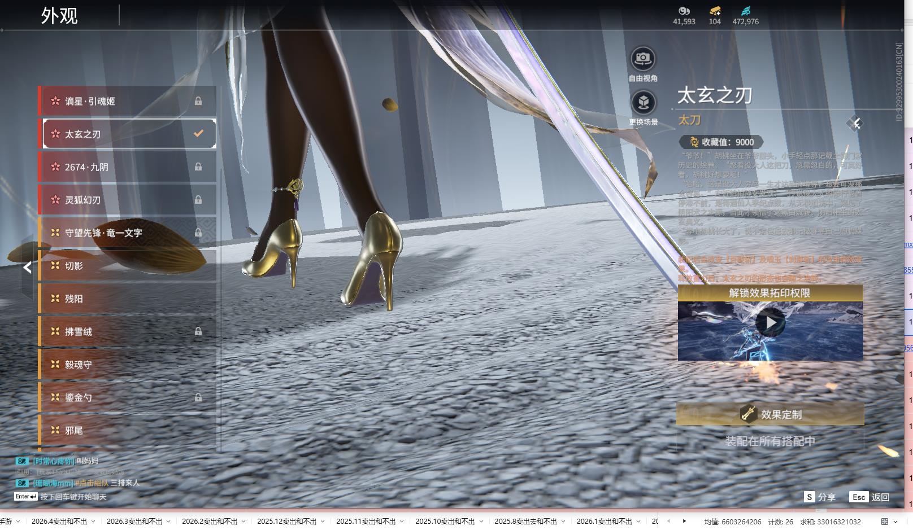Click the 分享 share button
This screenshot has height=530, width=913.
[820, 497]
